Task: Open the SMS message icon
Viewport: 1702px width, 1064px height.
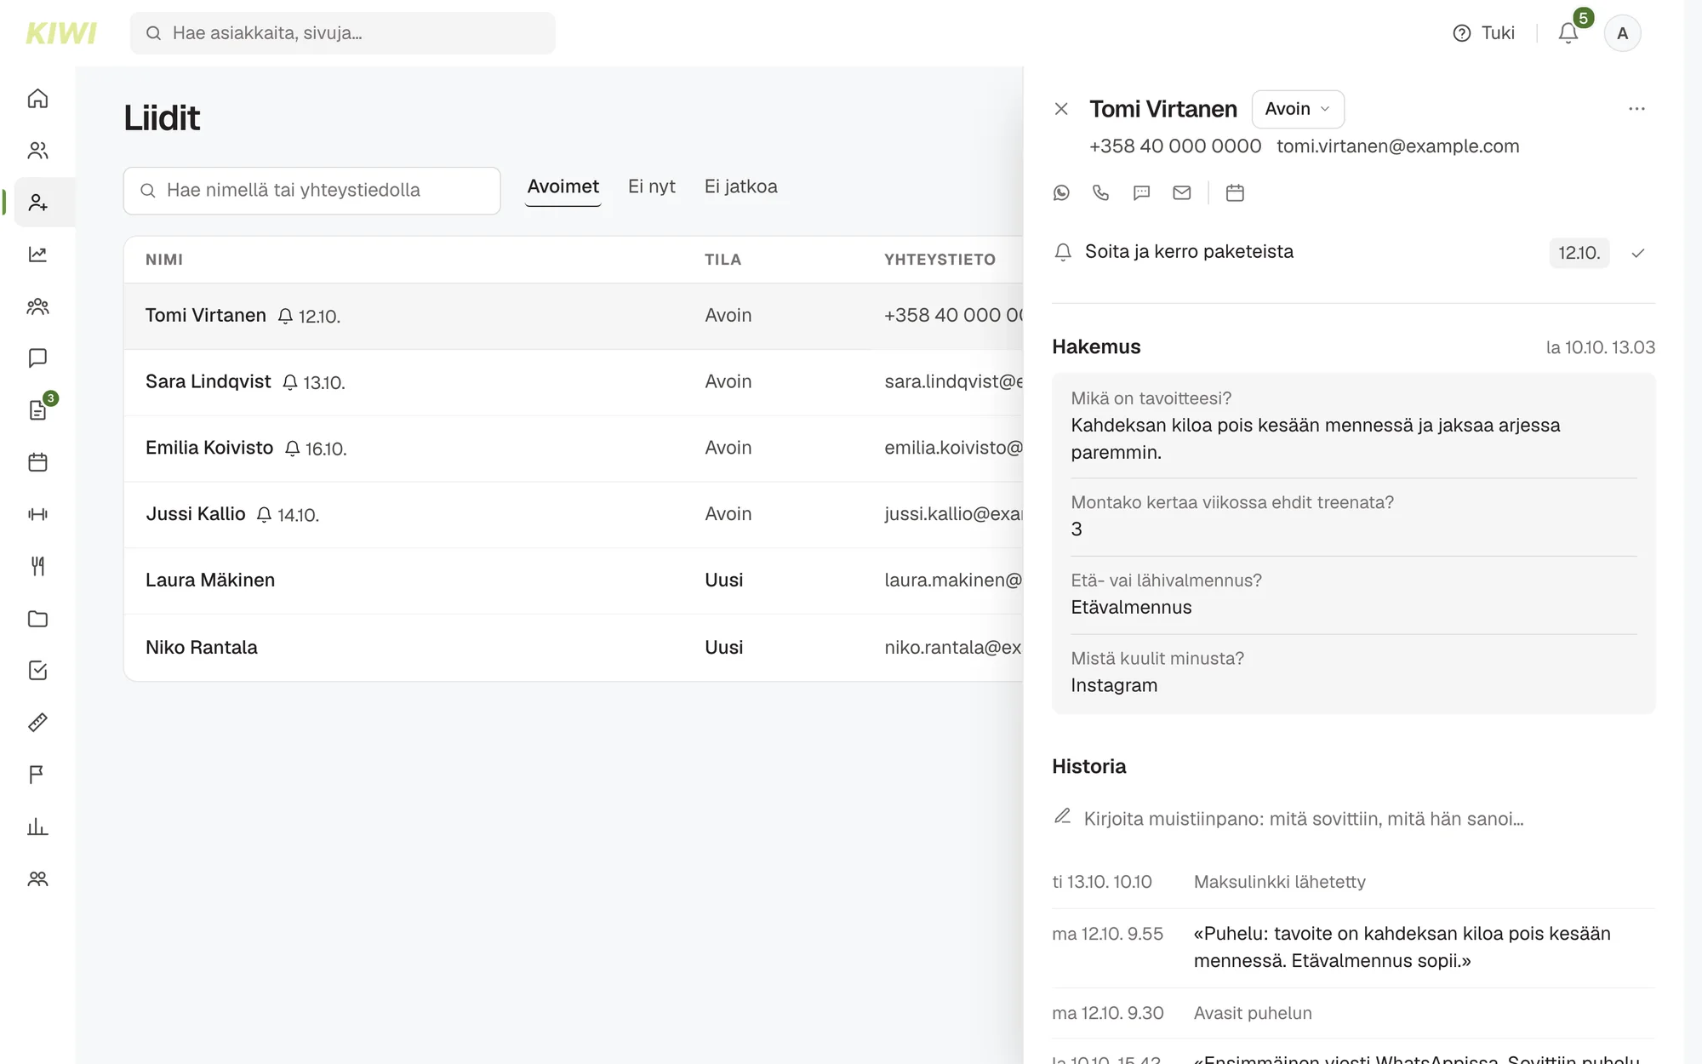Action: 1142,193
